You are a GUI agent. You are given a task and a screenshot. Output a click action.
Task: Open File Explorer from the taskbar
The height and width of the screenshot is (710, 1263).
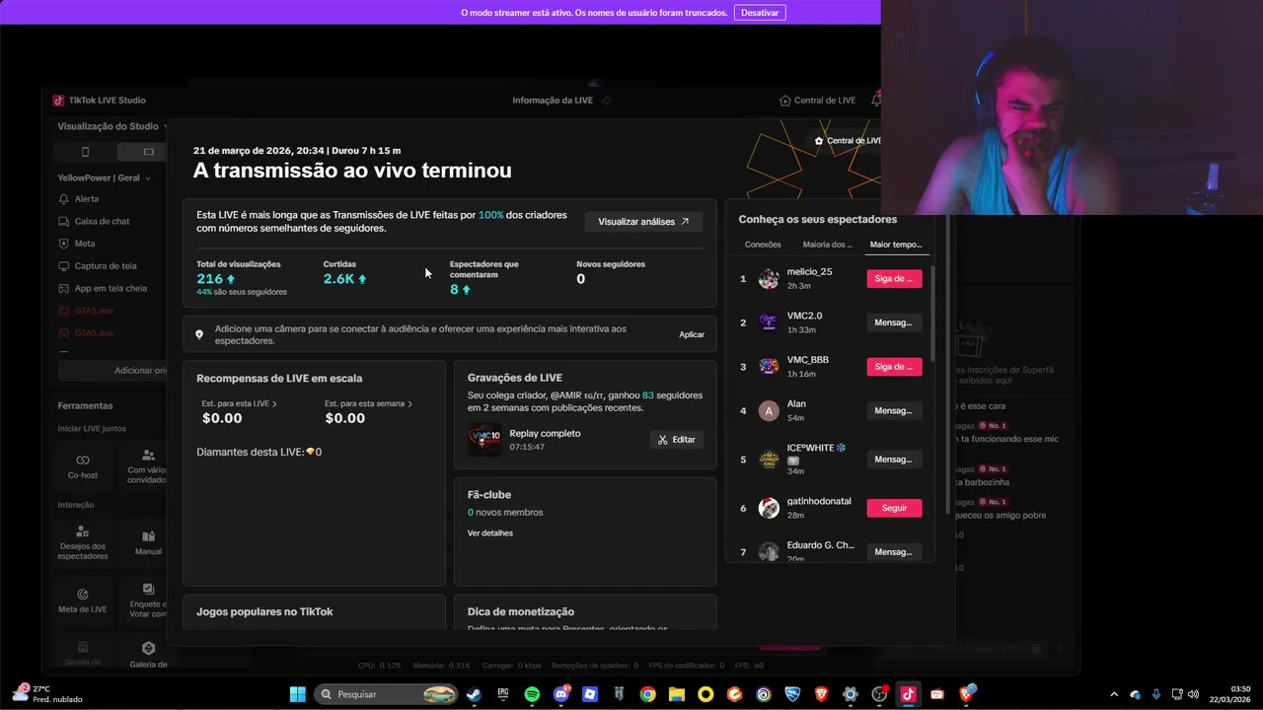point(677,694)
